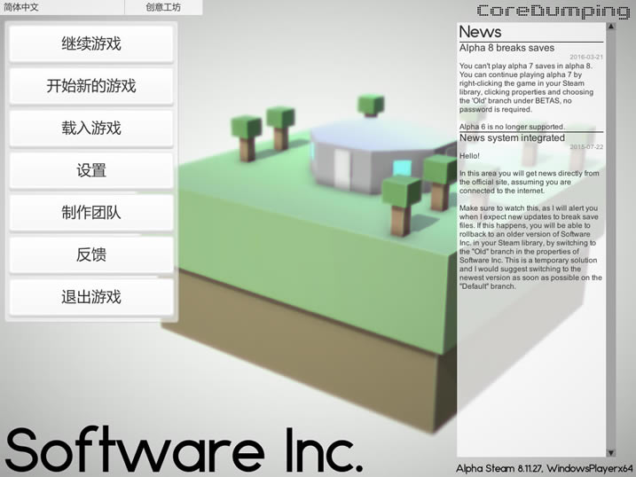The image size is (636, 477).
Task: Click the 2015-07-22 news date
Action: [x=586, y=146]
